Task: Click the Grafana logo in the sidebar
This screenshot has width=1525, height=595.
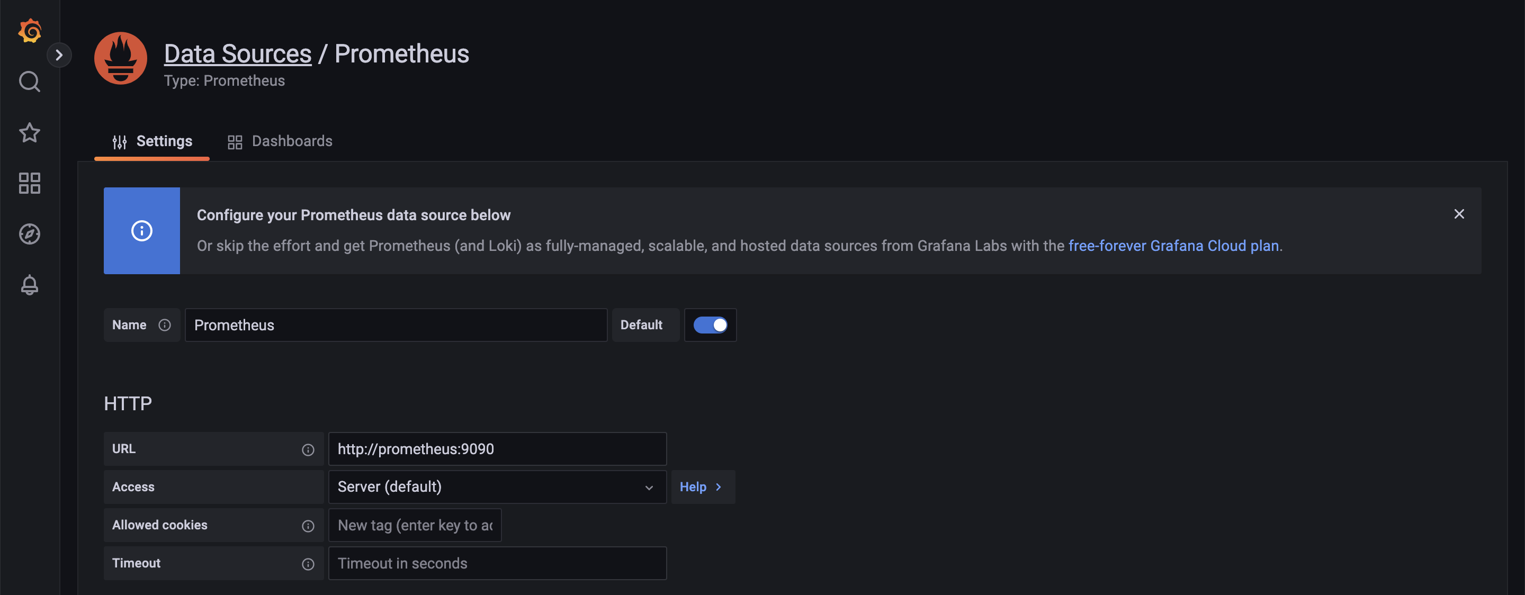Action: [x=30, y=31]
